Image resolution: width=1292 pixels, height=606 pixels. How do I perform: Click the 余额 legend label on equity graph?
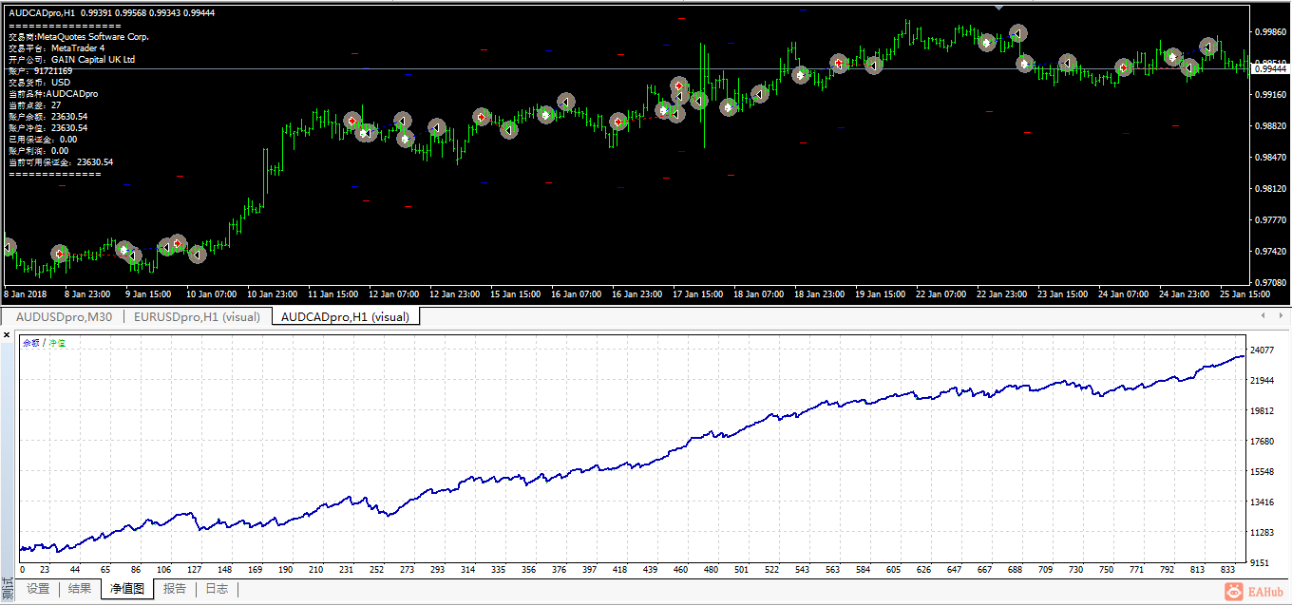31,342
